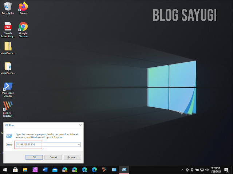
Task: Select the Mematikan Monitor PowerShell shortcut
Action: (x=8, y=90)
